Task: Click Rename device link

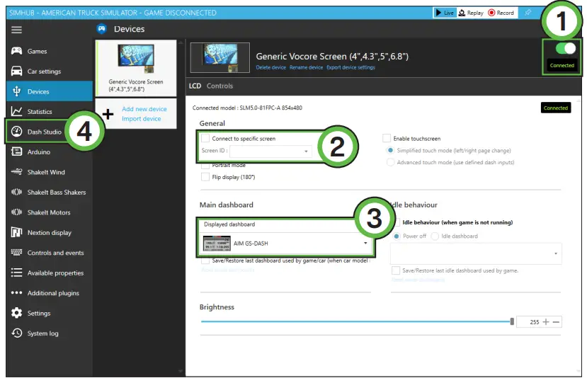Action: coord(306,68)
